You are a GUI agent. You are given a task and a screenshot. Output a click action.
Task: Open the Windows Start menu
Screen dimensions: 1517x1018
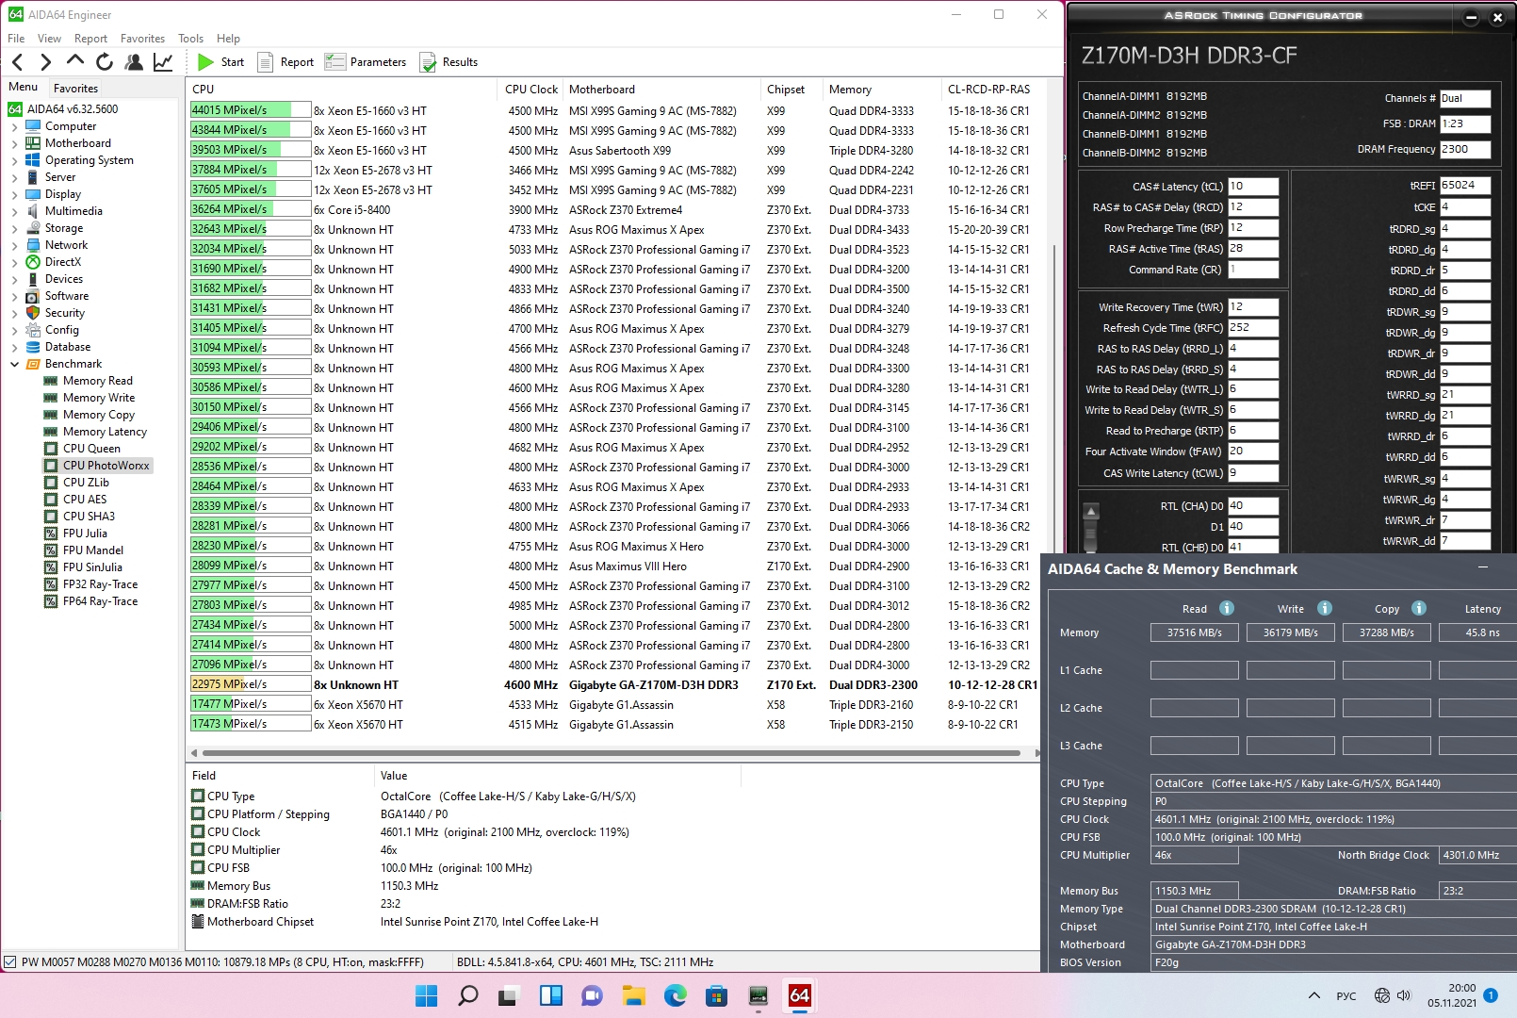426,995
